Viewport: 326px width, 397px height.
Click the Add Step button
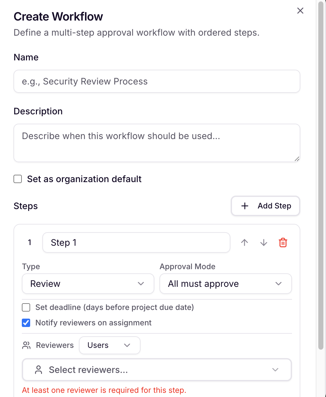click(266, 206)
